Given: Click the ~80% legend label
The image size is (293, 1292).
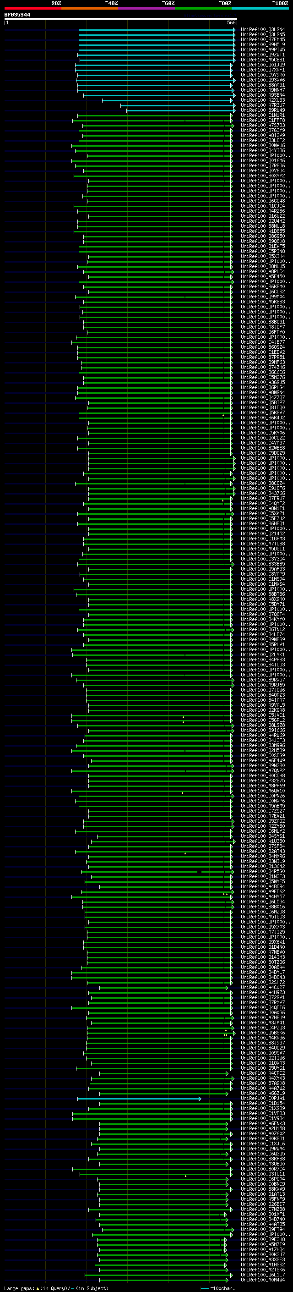Looking at the screenshot, I should (225, 4).
